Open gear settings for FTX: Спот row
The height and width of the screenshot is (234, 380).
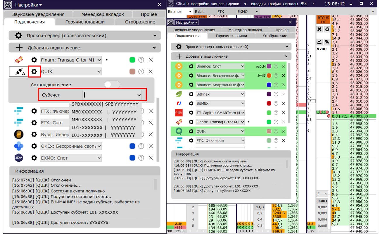pyautogui.click(x=34, y=123)
